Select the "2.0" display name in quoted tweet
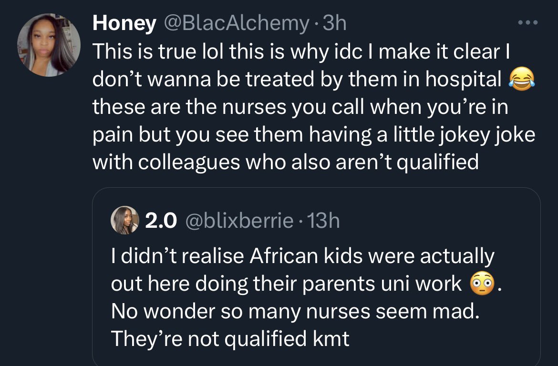The image size is (558, 366). pyautogui.click(x=161, y=220)
